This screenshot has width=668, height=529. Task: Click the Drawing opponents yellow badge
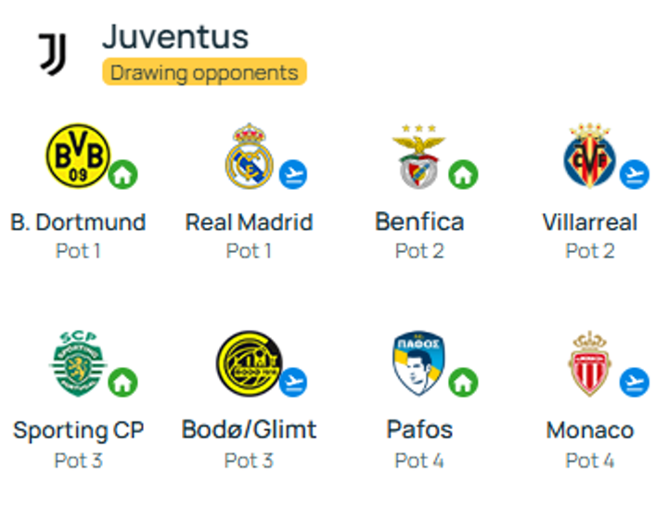click(204, 72)
